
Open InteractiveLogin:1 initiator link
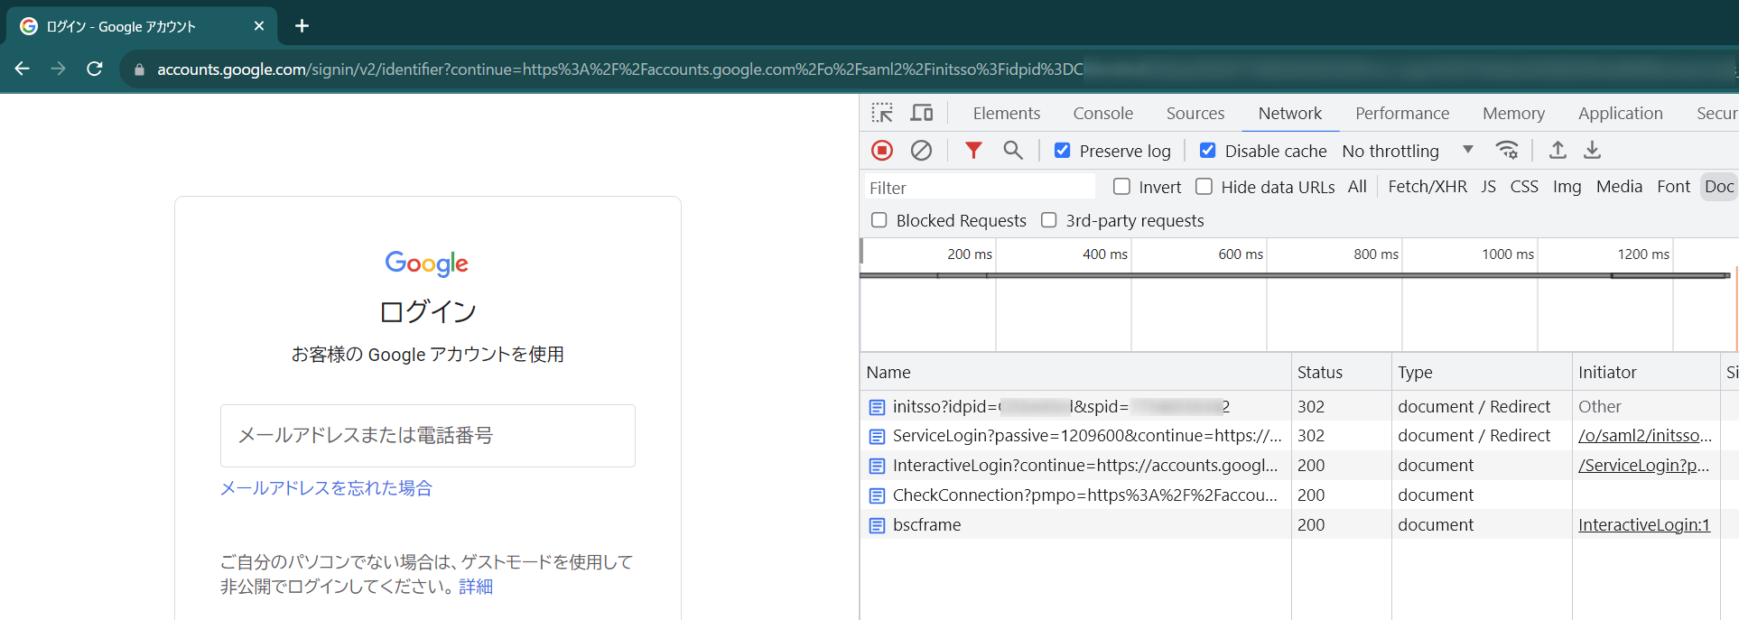pos(1643,525)
